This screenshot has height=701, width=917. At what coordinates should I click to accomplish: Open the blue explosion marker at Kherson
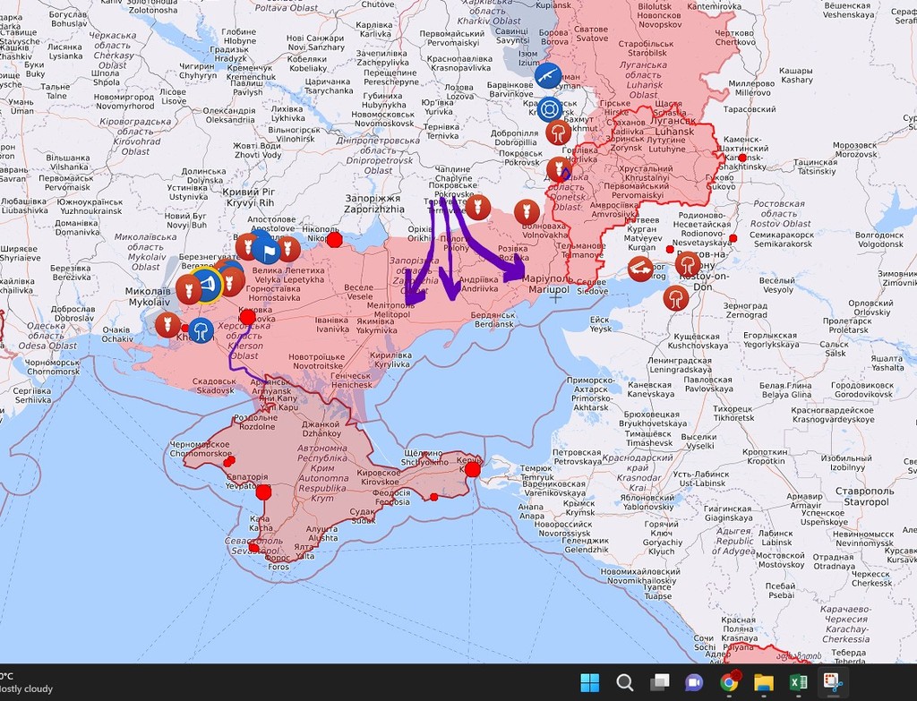(x=201, y=330)
